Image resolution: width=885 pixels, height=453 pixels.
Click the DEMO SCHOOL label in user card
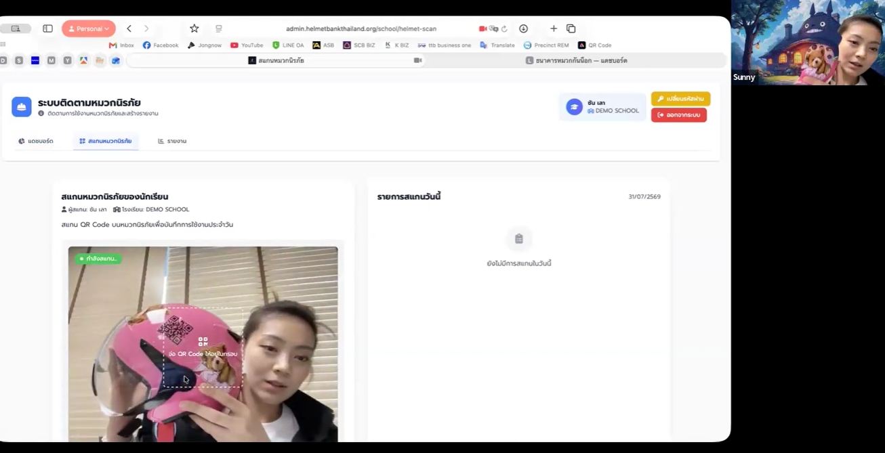pos(617,111)
